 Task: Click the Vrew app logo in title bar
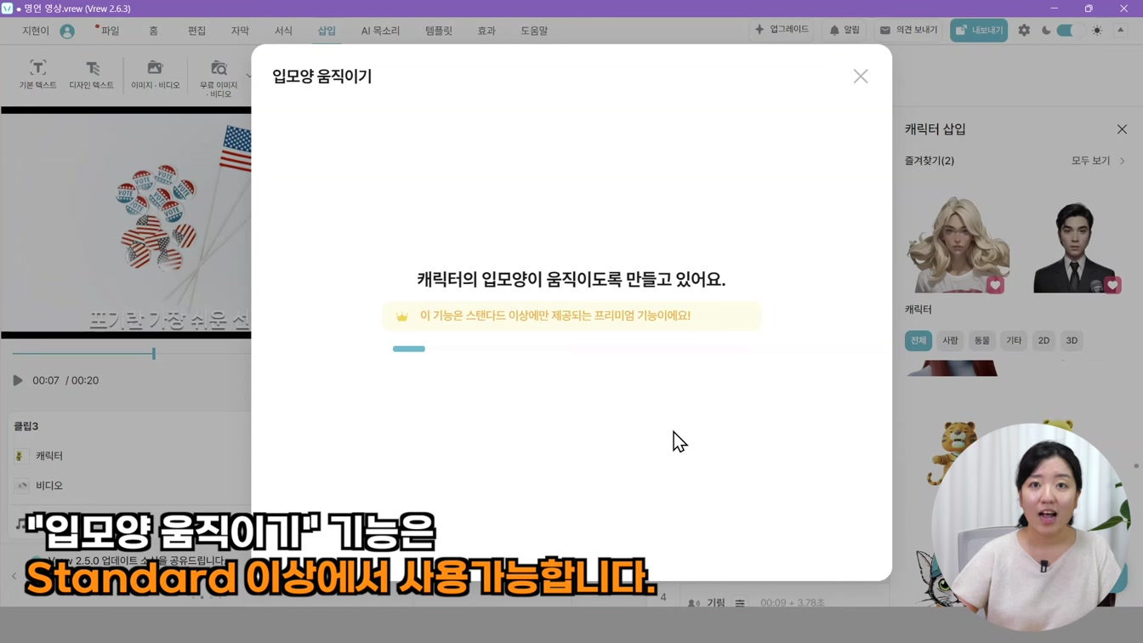(8, 9)
